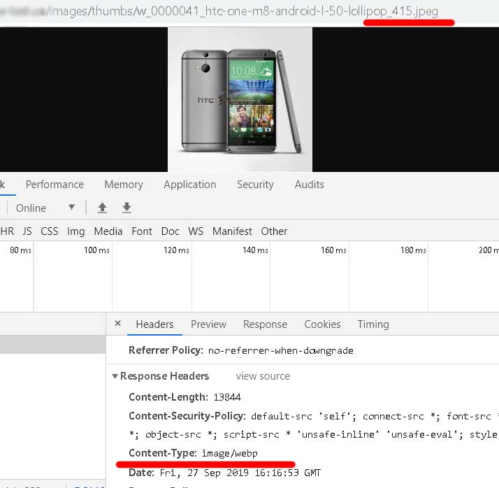Click the image URL in address bar
Viewport: 499px width, 488px height.
219,11
